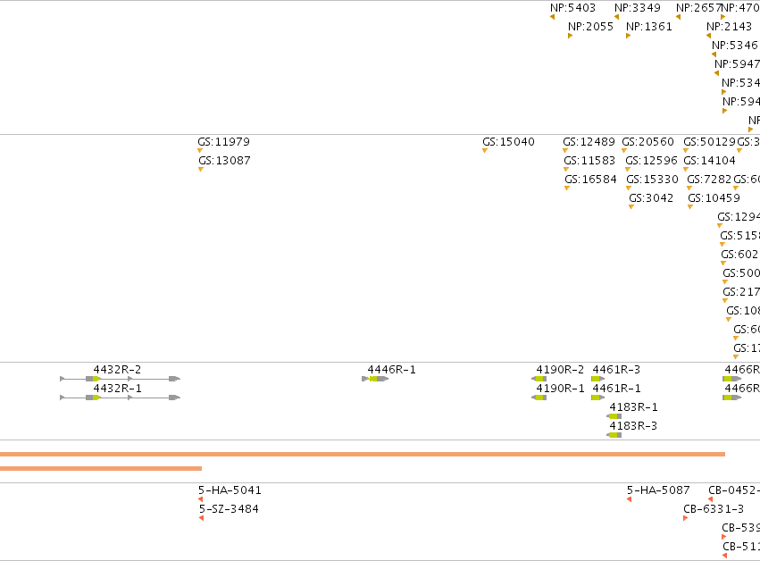Viewport: 760px width, 561px height.
Task: Select the GS:15330 feature label
Action: click(x=653, y=180)
